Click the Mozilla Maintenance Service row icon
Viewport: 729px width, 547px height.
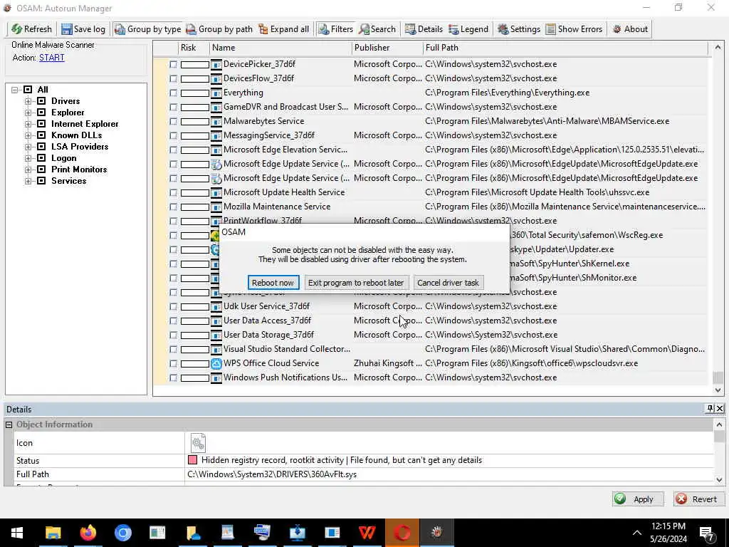(216, 207)
